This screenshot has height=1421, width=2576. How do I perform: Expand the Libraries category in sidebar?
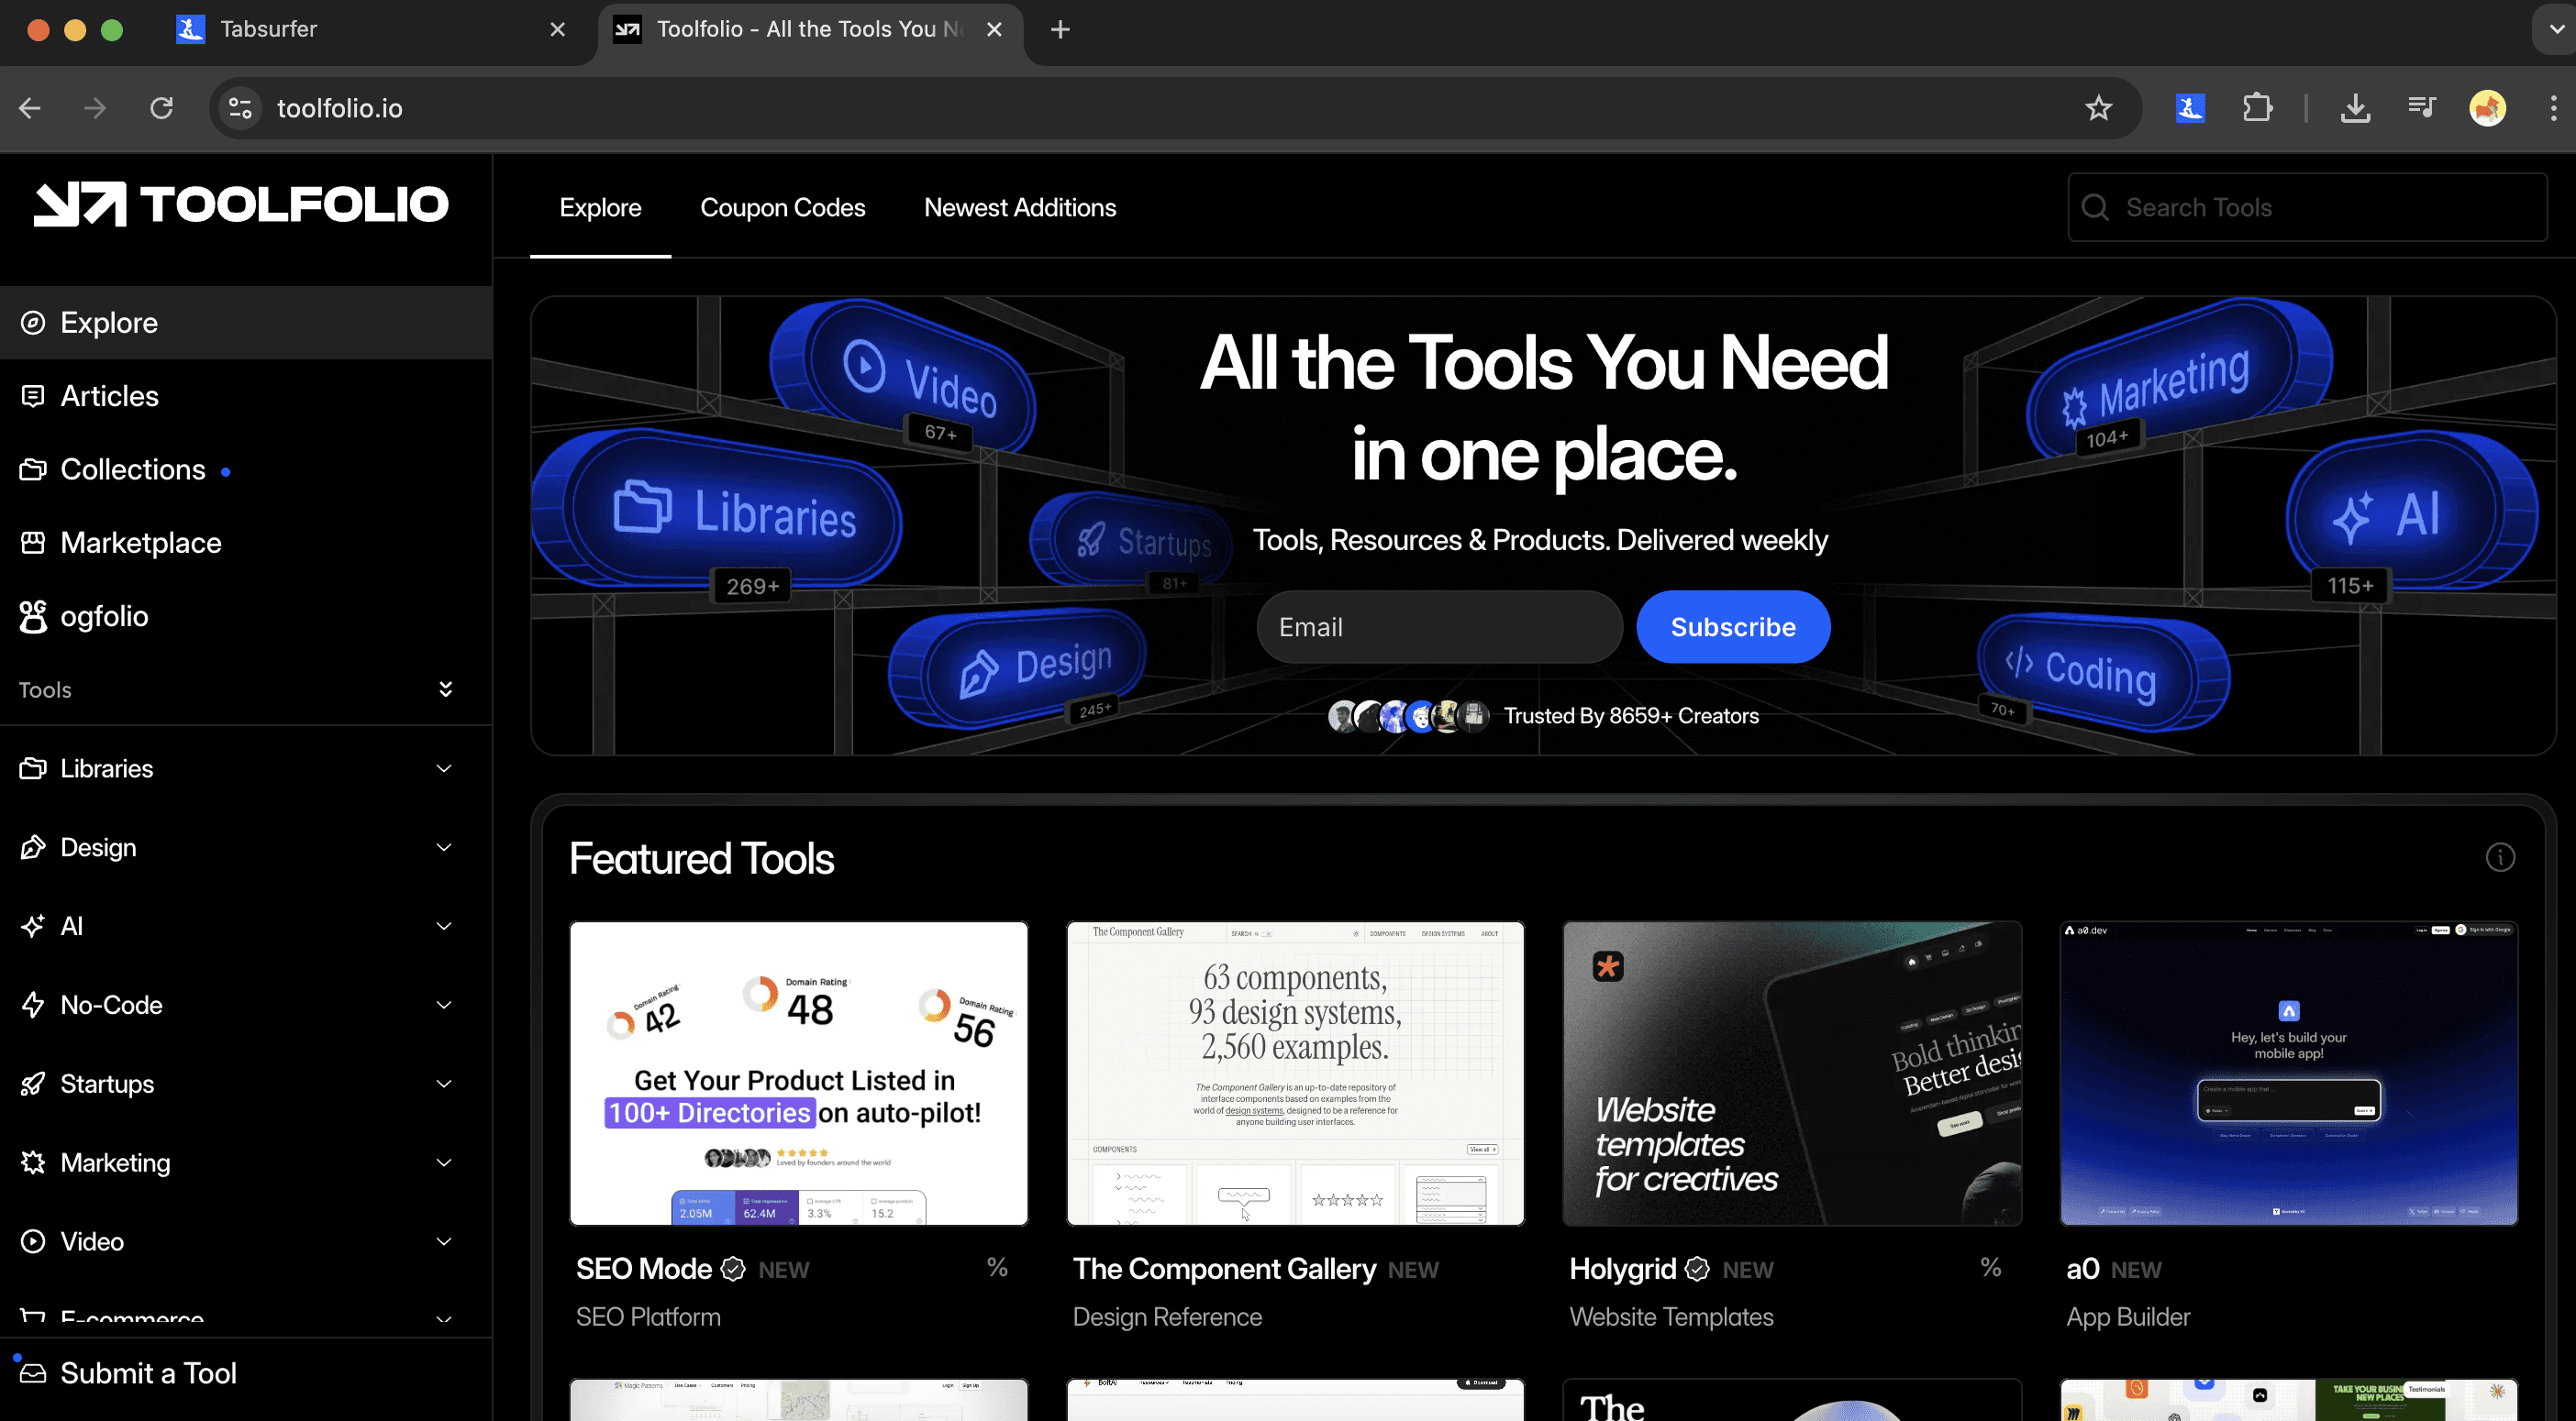click(444, 768)
